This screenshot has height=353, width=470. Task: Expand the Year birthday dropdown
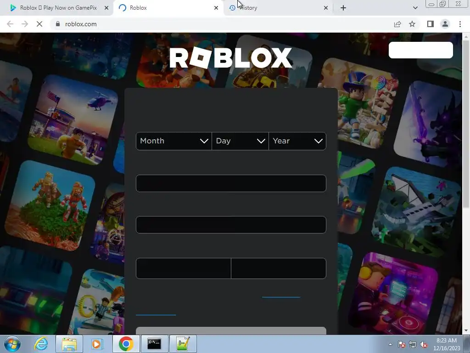[x=297, y=141]
